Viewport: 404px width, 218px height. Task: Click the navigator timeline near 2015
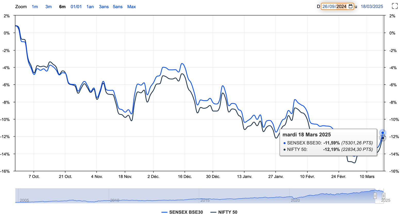205,200
